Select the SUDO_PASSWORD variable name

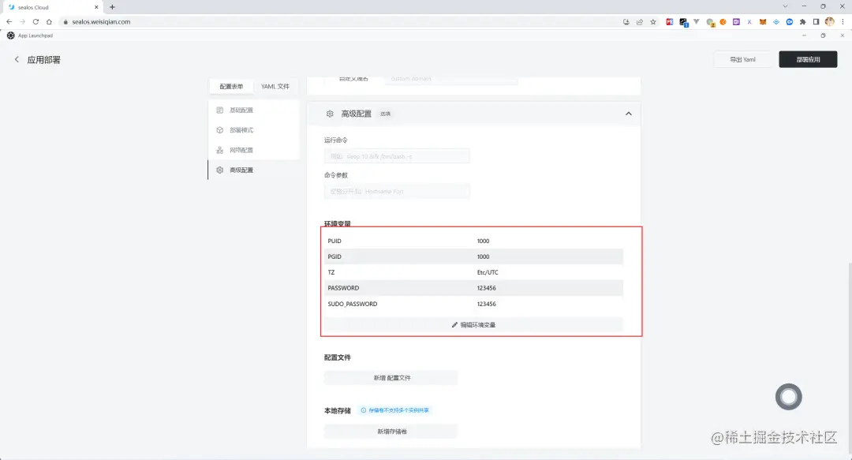pos(352,304)
